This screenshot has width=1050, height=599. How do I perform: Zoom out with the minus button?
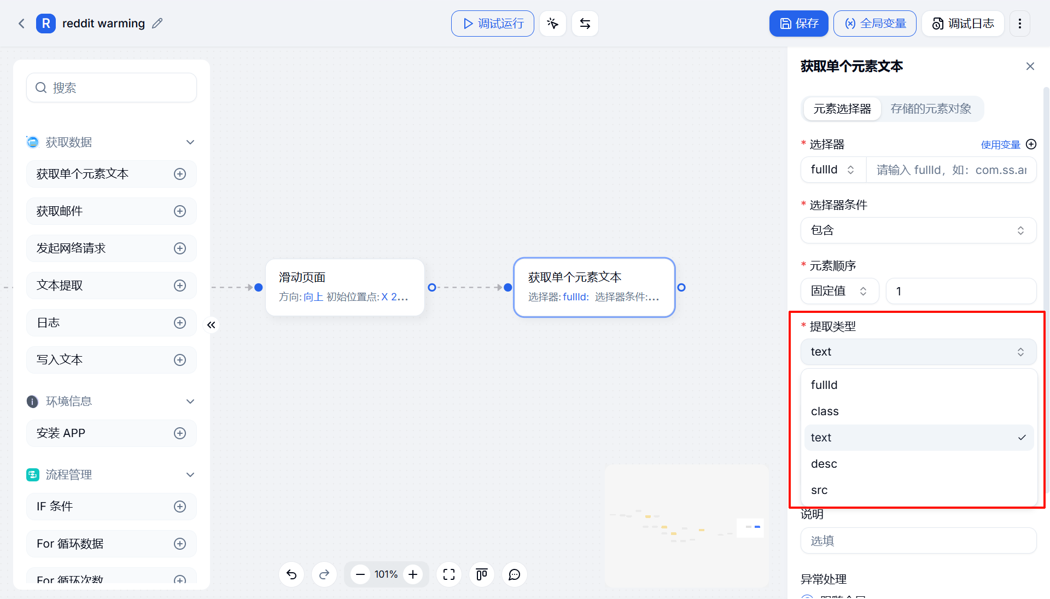[360, 574]
